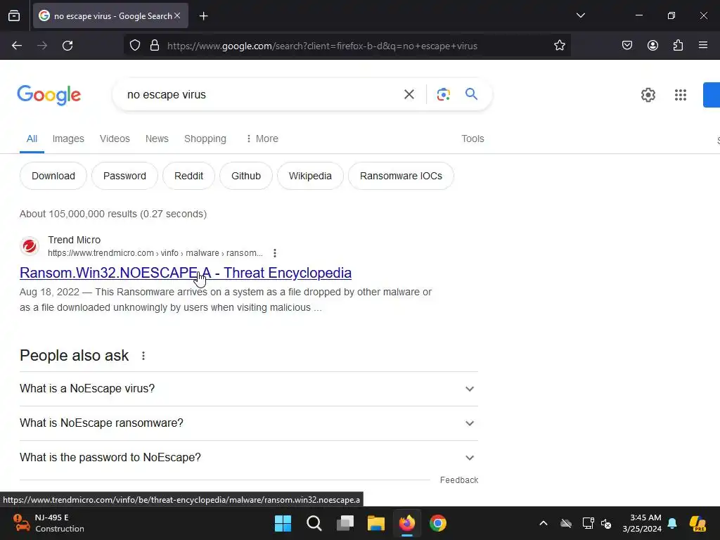Submit search with magnifier icon
720x540 pixels.
tap(471, 94)
